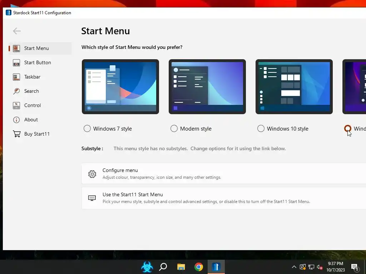Show hidden system tray icons
Image resolution: width=366 pixels, height=274 pixels.
[294, 267]
